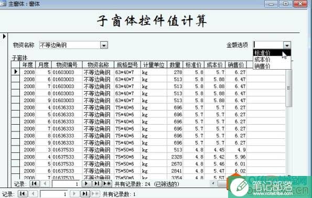Click sales price cell 5.96

tap(236, 157)
